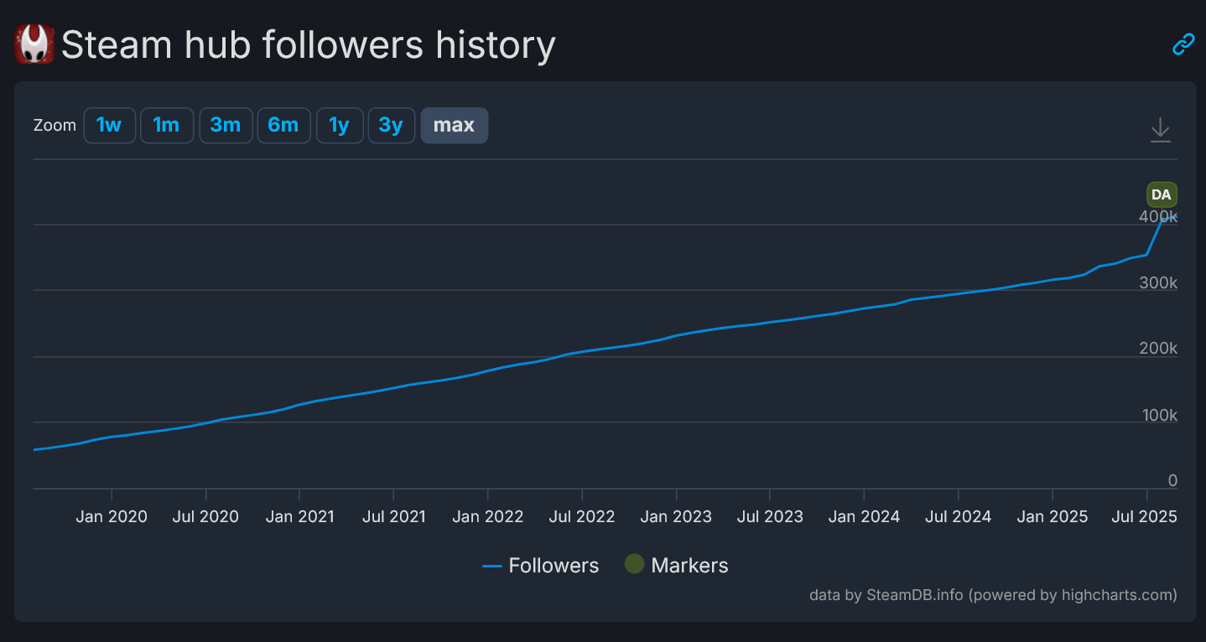
Task: Set zoom range to 3y
Action: [x=391, y=126]
